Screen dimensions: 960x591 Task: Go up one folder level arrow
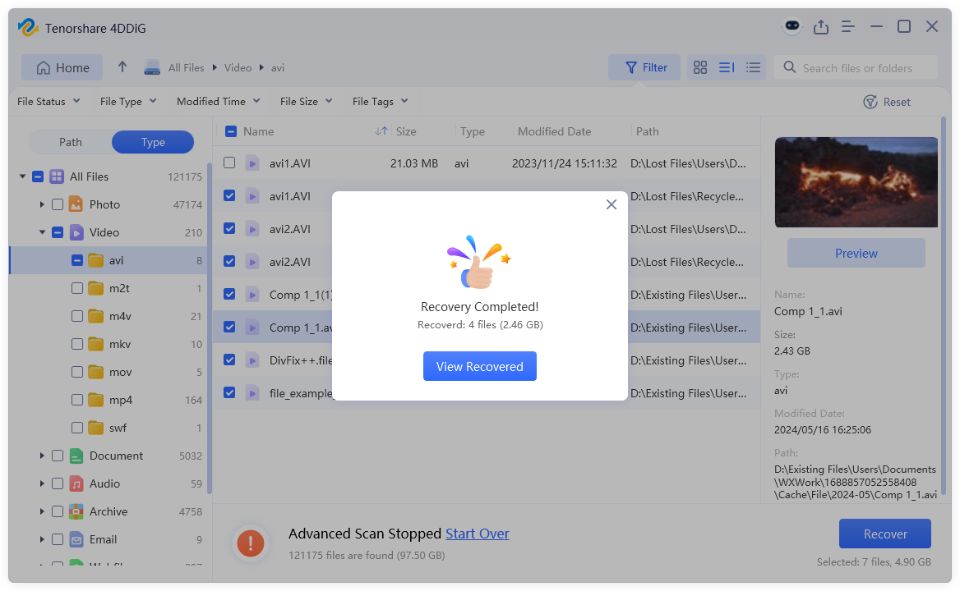click(x=122, y=67)
